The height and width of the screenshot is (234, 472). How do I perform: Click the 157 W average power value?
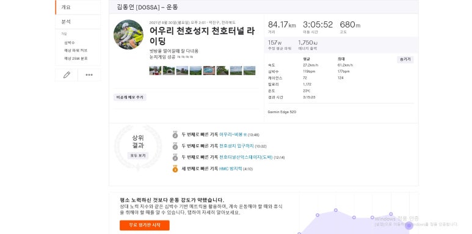click(275, 43)
